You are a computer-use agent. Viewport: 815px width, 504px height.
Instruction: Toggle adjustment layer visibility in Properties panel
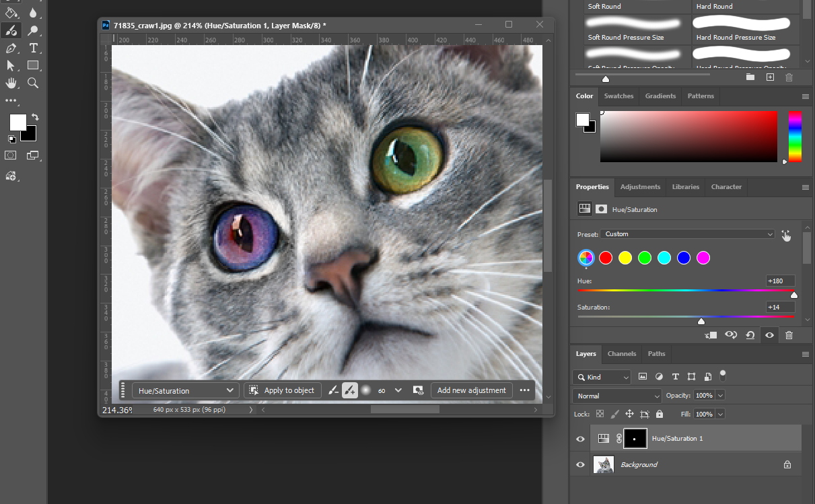tap(769, 335)
